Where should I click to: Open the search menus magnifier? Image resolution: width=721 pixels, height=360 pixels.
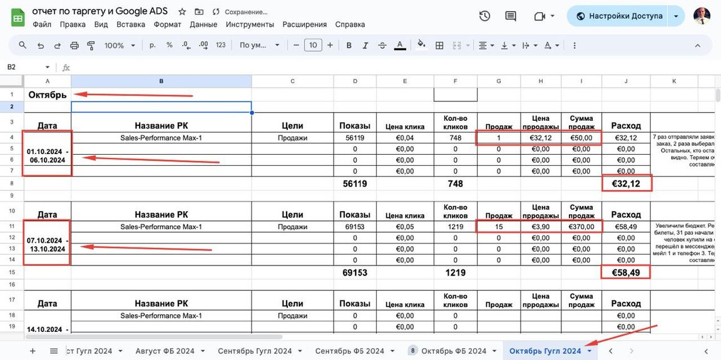pos(23,45)
